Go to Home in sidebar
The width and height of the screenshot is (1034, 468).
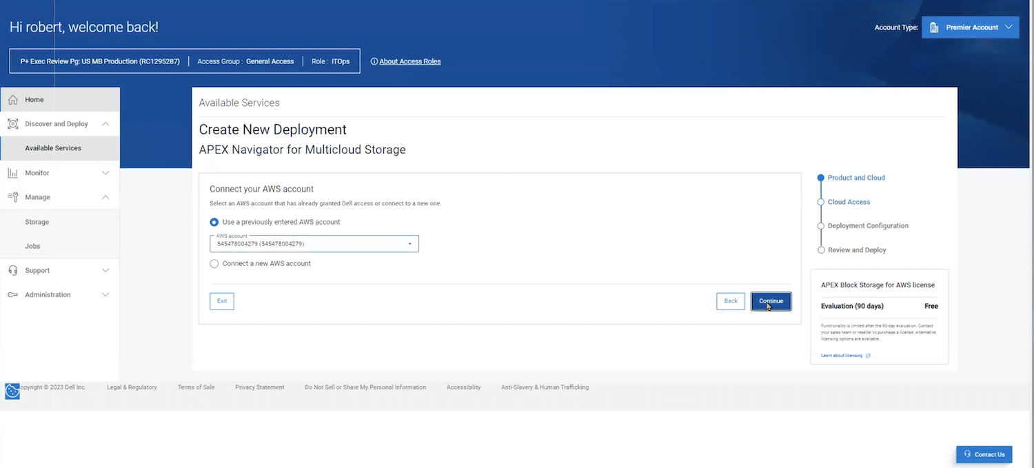[60, 100]
